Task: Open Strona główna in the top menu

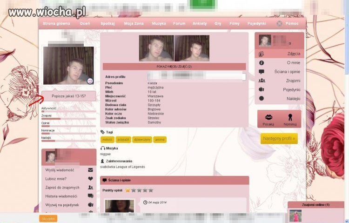Action: tap(56, 23)
